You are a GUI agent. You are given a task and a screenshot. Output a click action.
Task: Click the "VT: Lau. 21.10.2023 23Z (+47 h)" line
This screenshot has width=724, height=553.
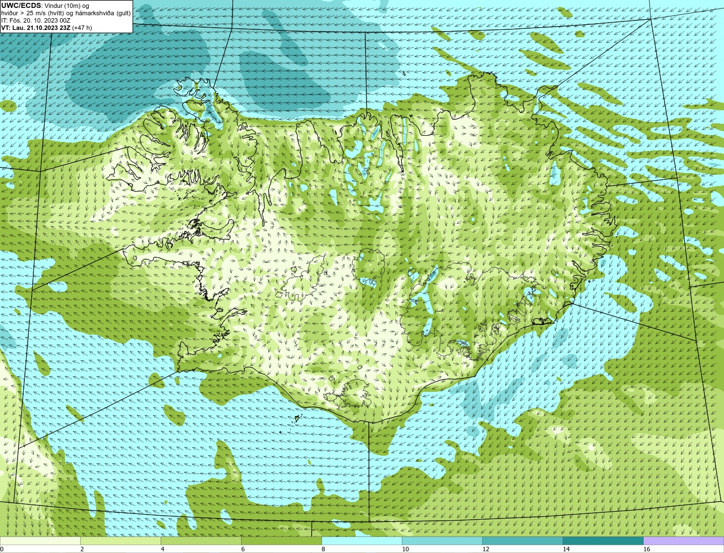pyautogui.click(x=46, y=27)
